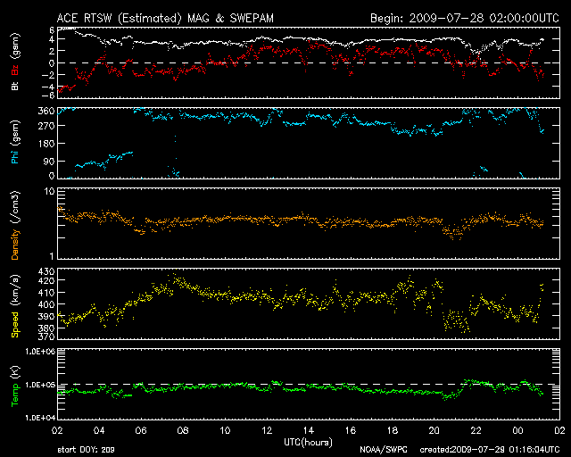This screenshot has height=457, width=571.
Task: Click the '390' tick on the Speed axis
Action: click(x=46, y=316)
